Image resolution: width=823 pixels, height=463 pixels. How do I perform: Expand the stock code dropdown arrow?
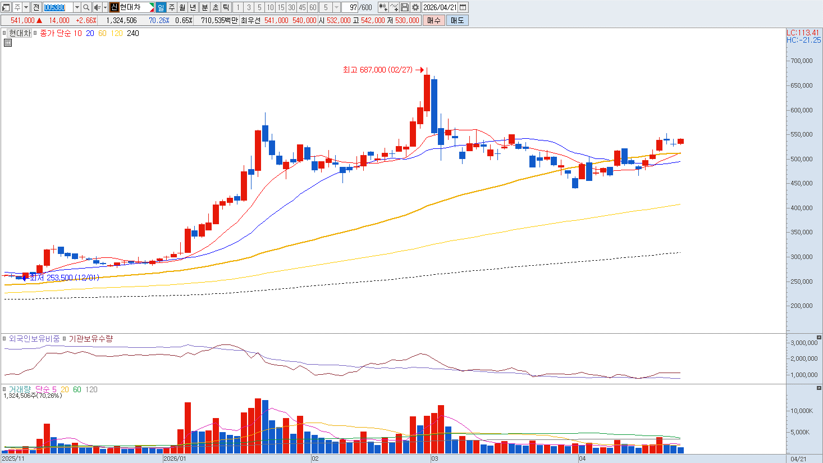point(77,7)
